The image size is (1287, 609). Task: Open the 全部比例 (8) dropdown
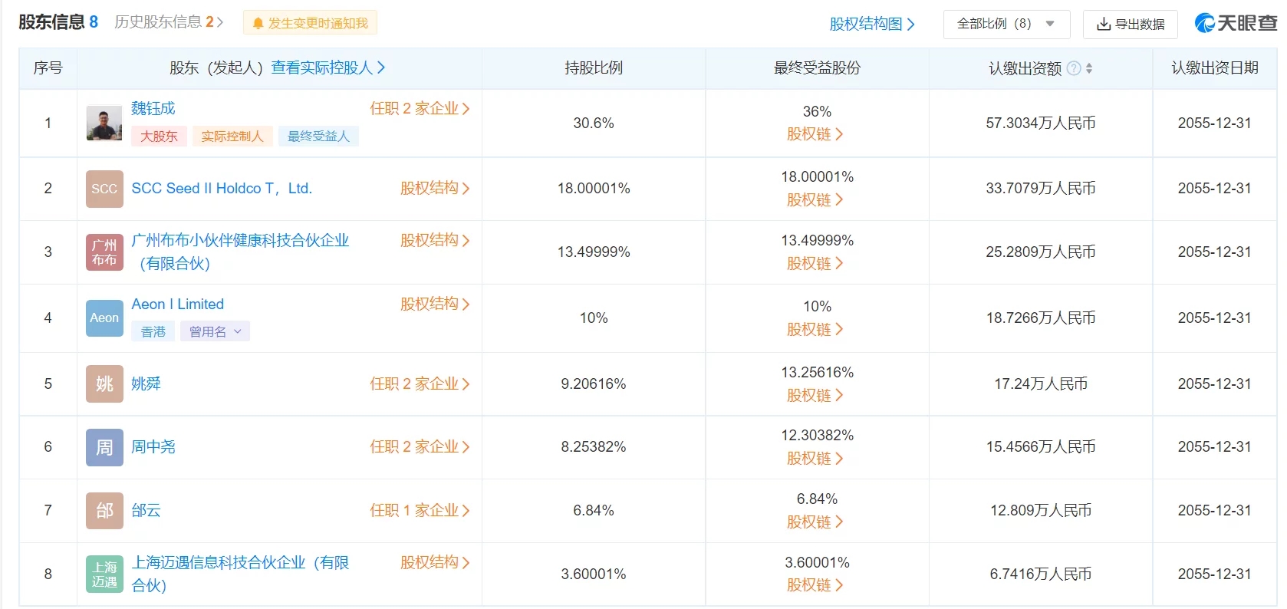(1006, 24)
